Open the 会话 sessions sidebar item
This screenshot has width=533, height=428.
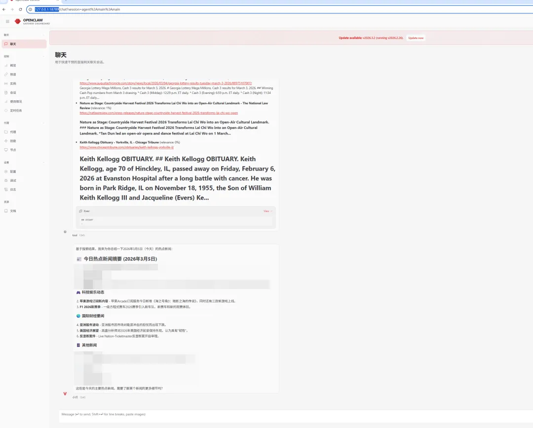tap(24, 92)
